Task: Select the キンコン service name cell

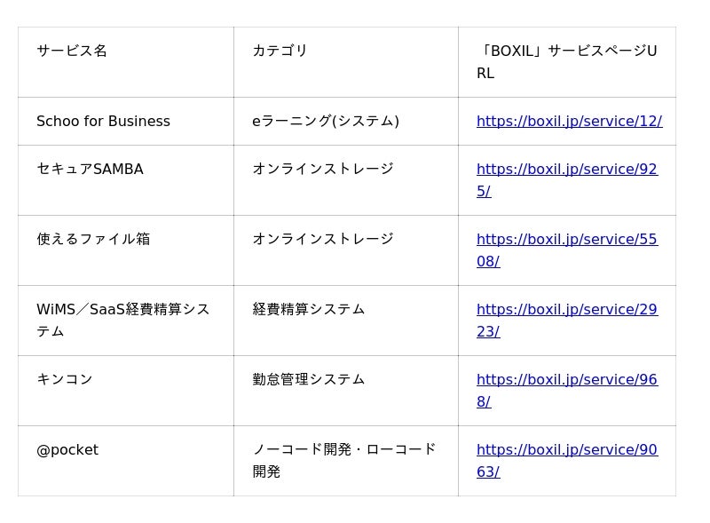Action: [x=65, y=380]
